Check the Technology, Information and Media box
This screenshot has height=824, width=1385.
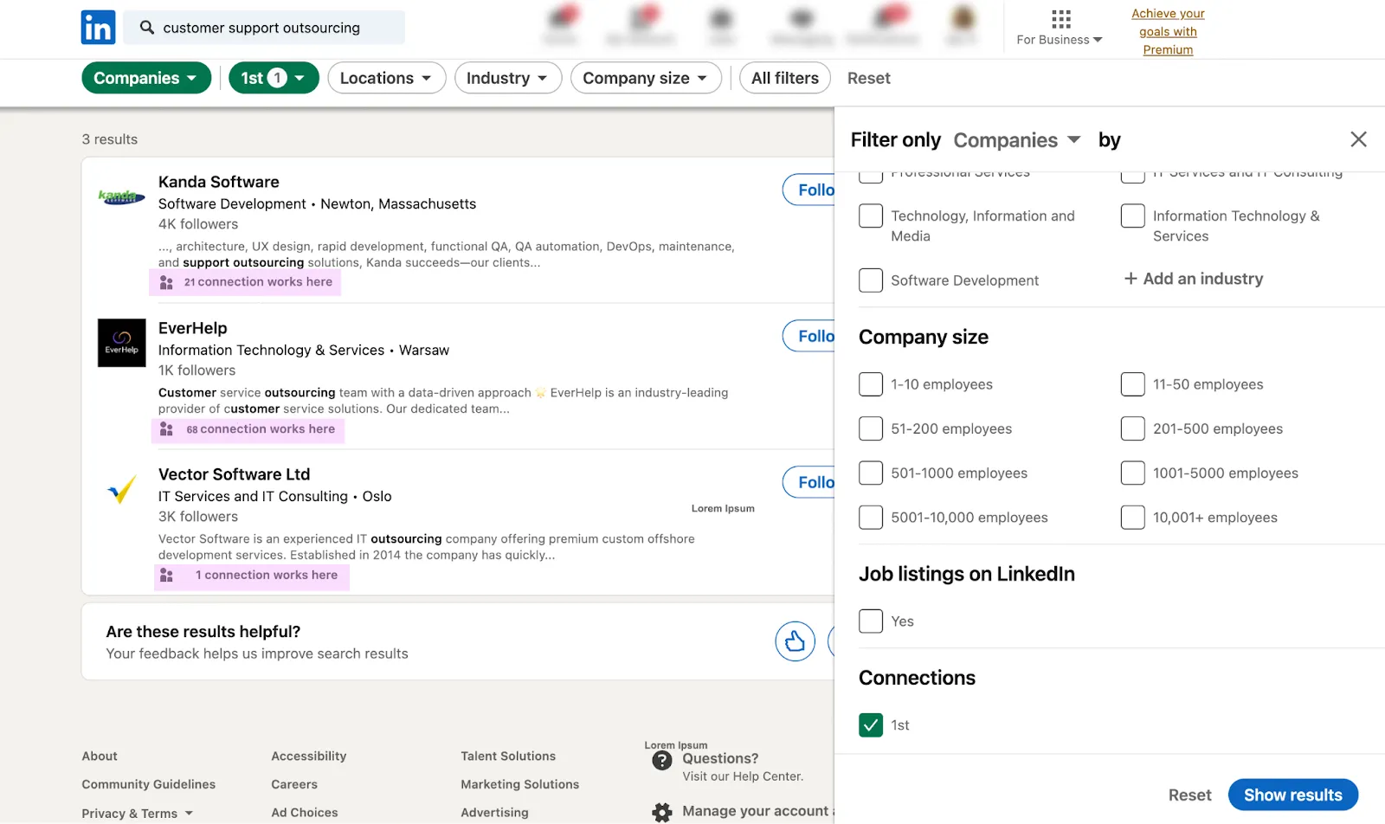[871, 216]
